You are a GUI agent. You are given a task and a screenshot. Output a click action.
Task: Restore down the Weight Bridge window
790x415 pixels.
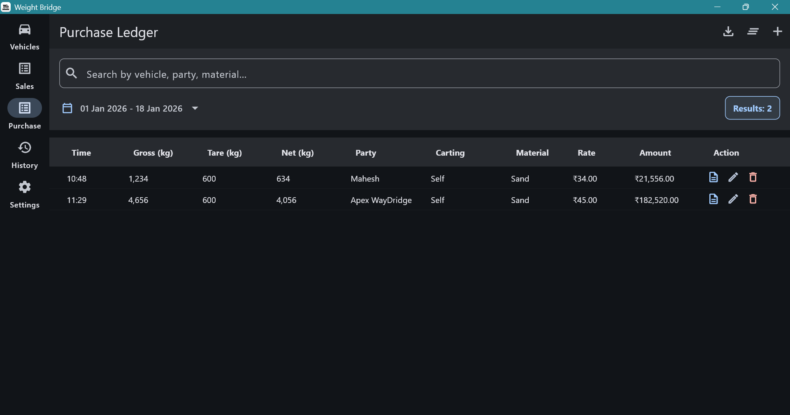pos(746,7)
